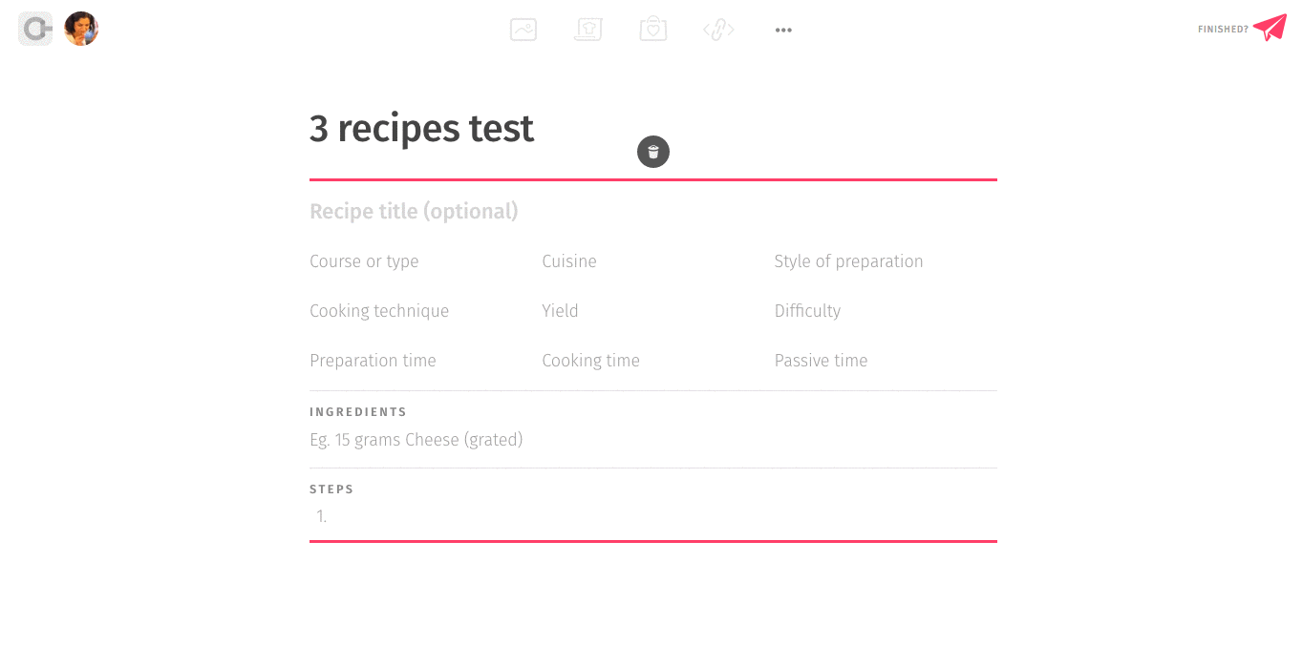
Task: Open the user profile avatar
Action: click(x=81, y=29)
